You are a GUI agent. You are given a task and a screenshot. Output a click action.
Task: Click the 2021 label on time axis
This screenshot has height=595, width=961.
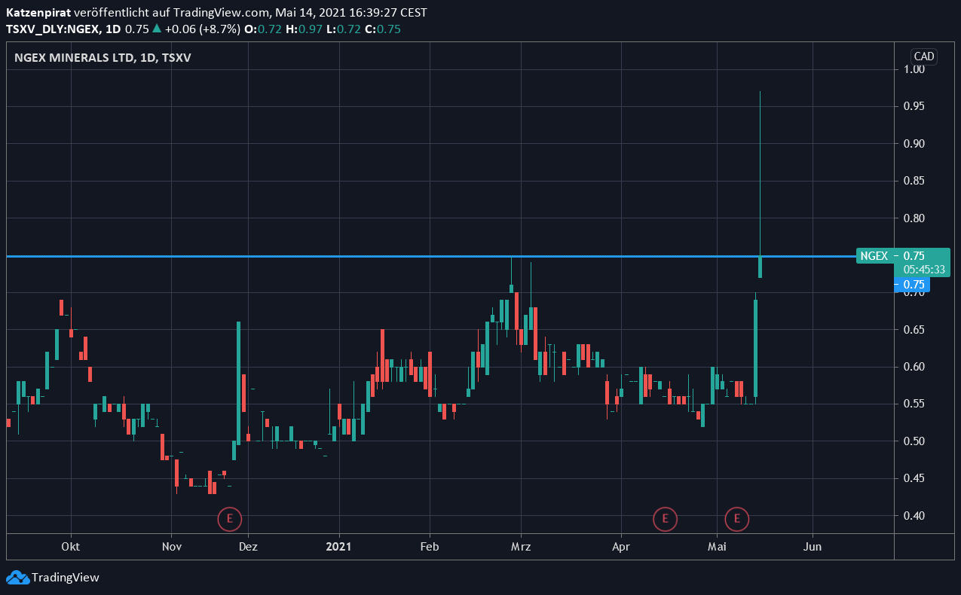[x=339, y=547]
